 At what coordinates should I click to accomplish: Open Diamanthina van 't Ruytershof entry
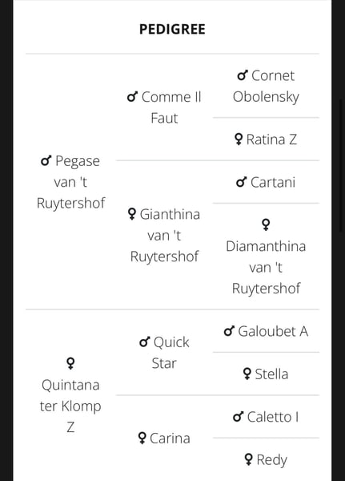[x=266, y=257]
